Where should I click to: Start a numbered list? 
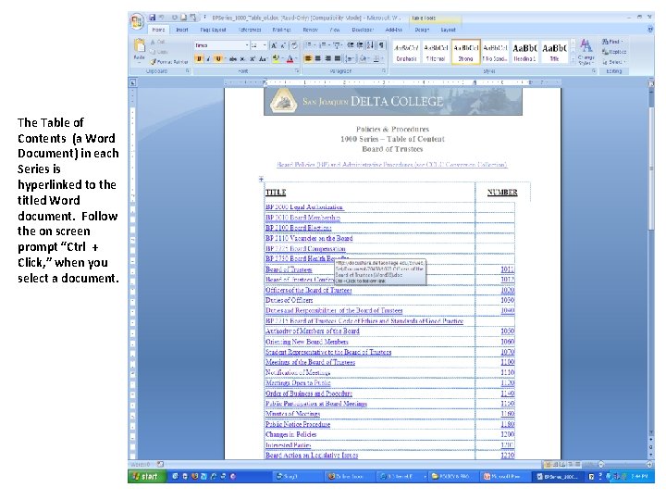[324, 45]
